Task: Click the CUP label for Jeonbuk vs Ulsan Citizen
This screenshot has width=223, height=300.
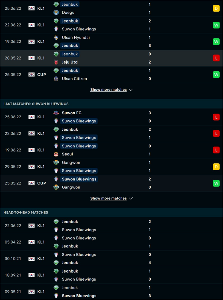Action: tap(42, 75)
